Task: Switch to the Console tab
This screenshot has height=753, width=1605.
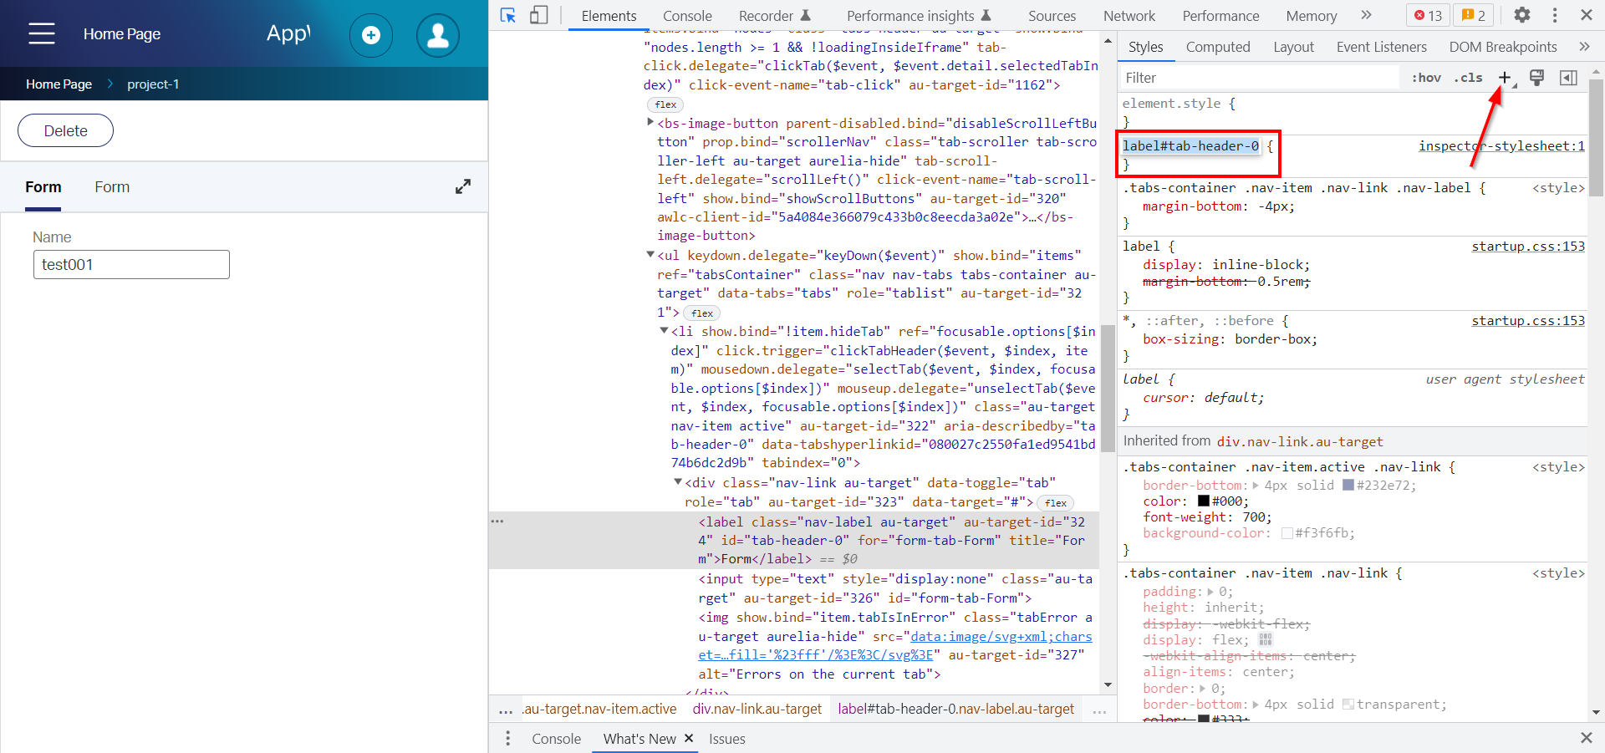Action: [x=687, y=16]
